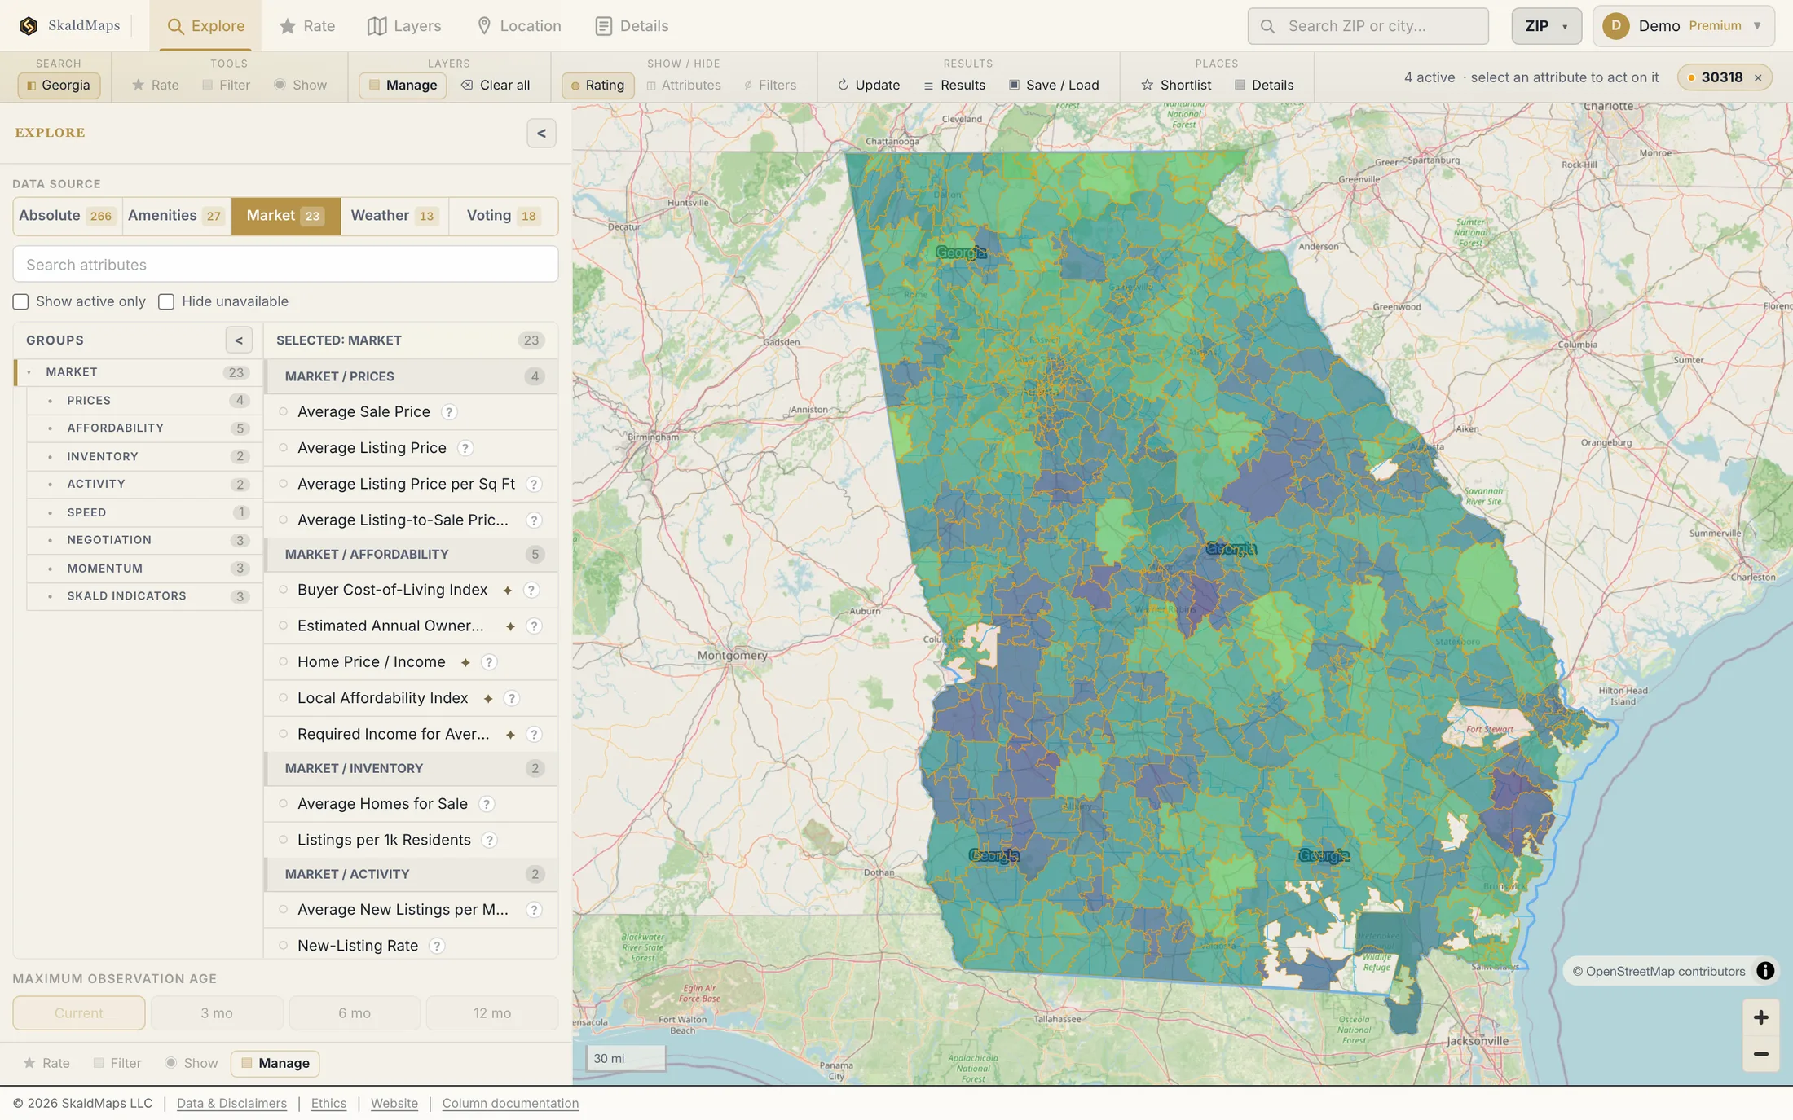Click the bottom Manage button
This screenshot has width=1793, height=1120.
pyautogui.click(x=275, y=1063)
